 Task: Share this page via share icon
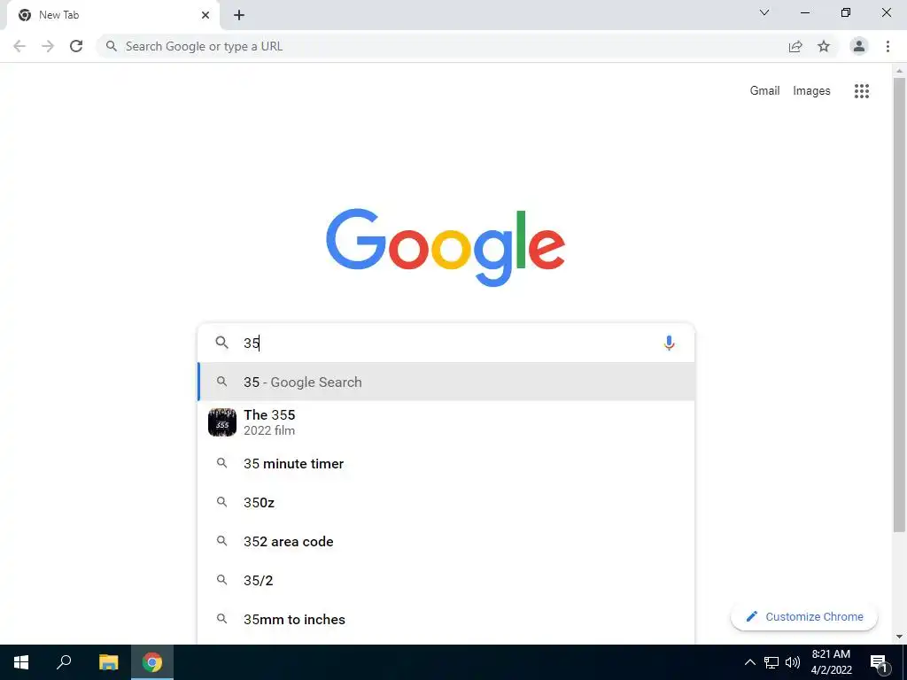click(795, 46)
